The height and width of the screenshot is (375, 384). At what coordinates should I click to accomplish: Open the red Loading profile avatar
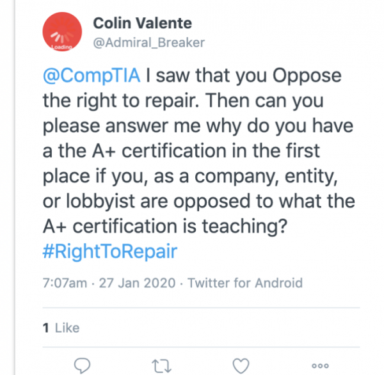62,31
